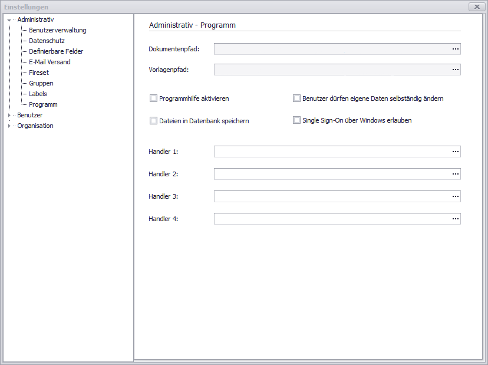Open the Fireset tree entry
The width and height of the screenshot is (488, 365).
point(39,73)
